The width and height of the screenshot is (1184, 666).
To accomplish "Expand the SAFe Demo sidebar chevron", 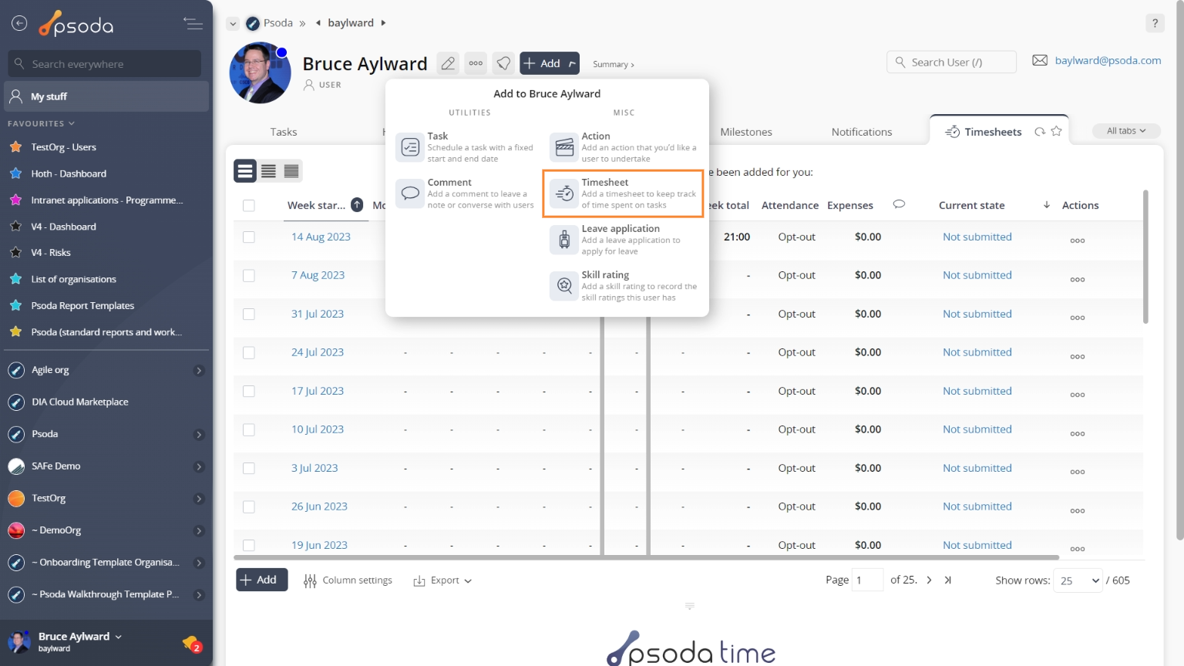I will click(199, 467).
